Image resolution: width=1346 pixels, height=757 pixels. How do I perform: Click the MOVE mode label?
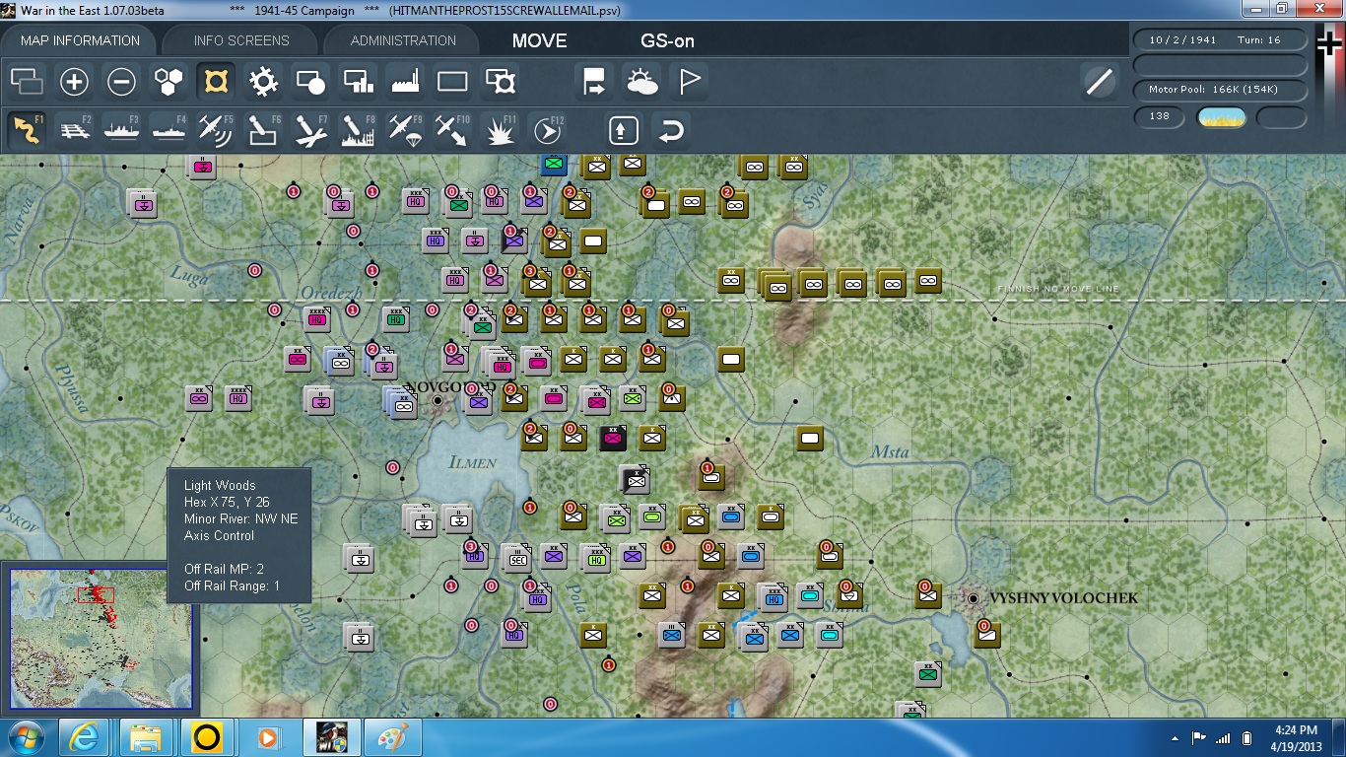pos(540,40)
